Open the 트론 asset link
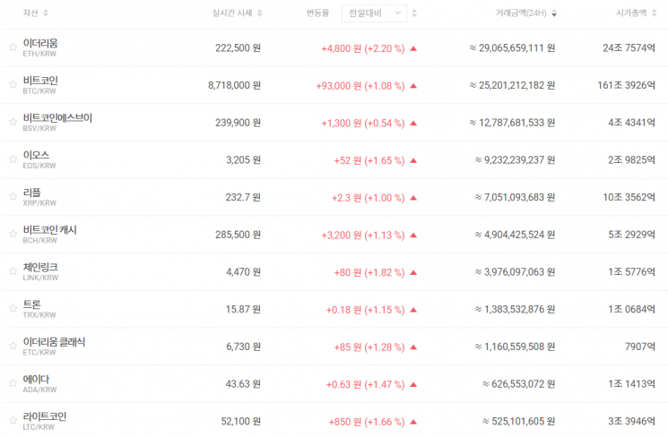This screenshot has height=437, width=668. pyautogui.click(x=32, y=304)
